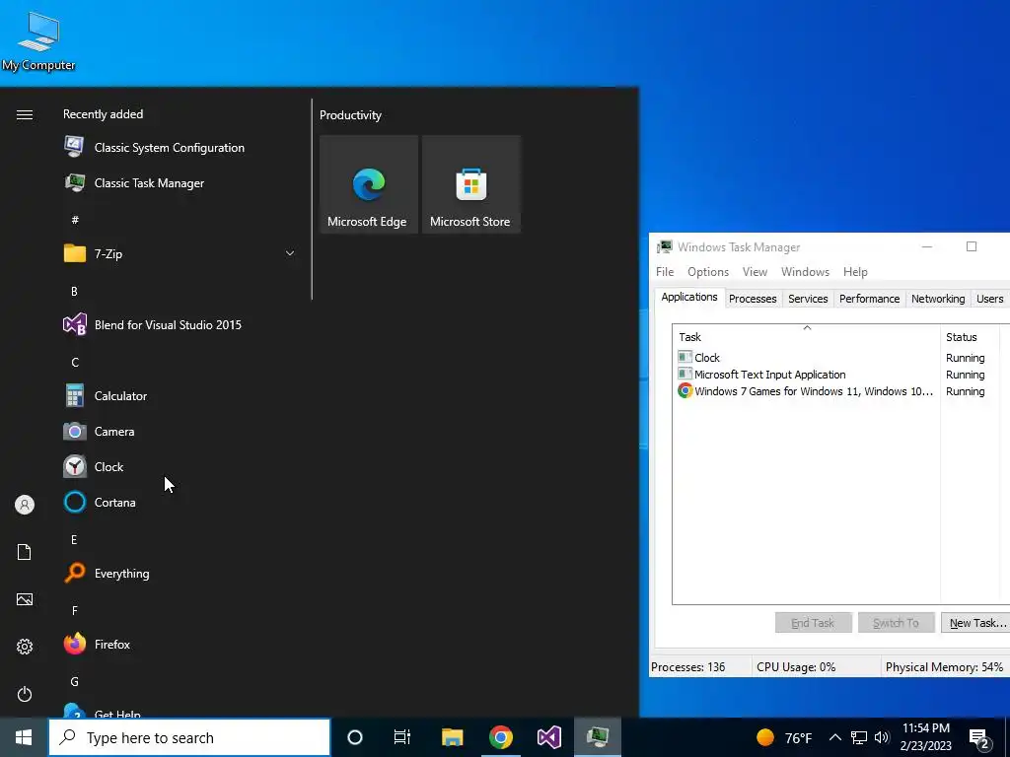Open Task Manager View menu
This screenshot has height=757, width=1010.
(755, 272)
